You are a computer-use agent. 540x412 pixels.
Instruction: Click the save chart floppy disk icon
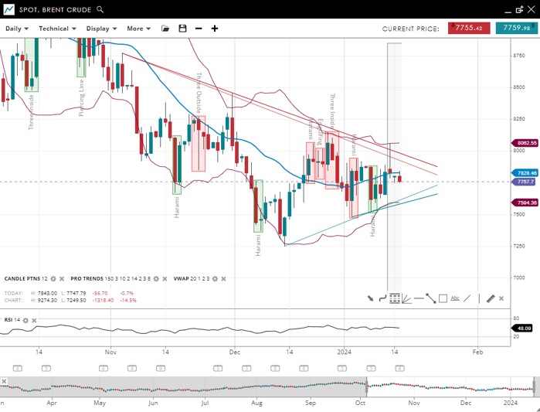click(x=182, y=29)
